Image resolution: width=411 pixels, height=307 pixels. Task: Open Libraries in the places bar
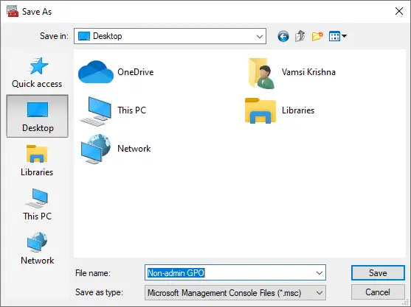tap(37, 160)
